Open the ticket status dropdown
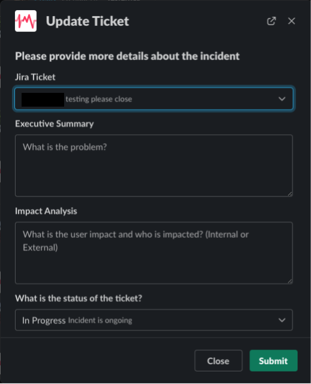Image resolution: width=311 pixels, height=384 pixels. pos(154,320)
